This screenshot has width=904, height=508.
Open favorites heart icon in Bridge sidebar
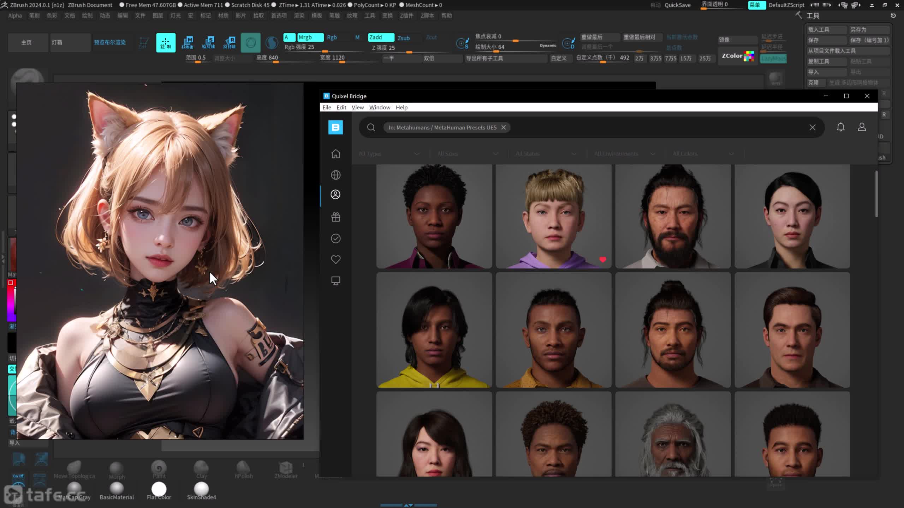coord(335,260)
